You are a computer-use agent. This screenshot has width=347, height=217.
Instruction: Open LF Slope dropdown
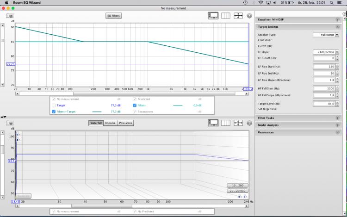(326, 52)
